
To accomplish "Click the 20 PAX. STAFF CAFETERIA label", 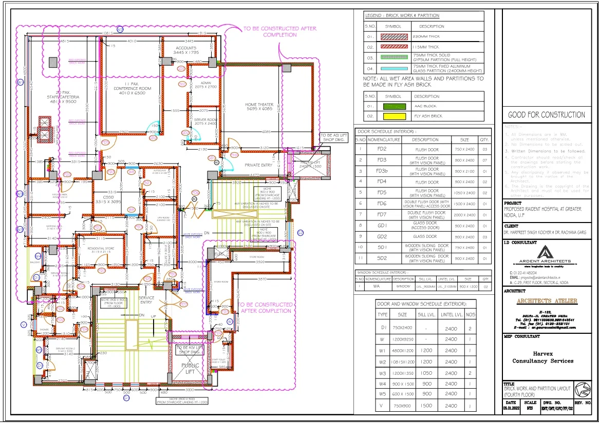I will (63, 97).
